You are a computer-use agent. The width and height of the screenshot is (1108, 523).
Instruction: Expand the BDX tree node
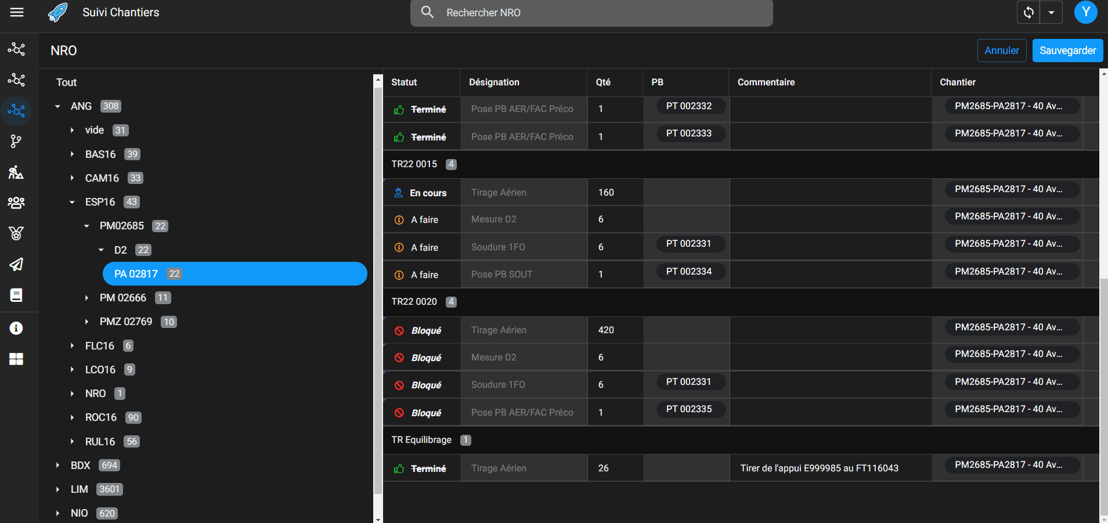[x=57, y=466]
